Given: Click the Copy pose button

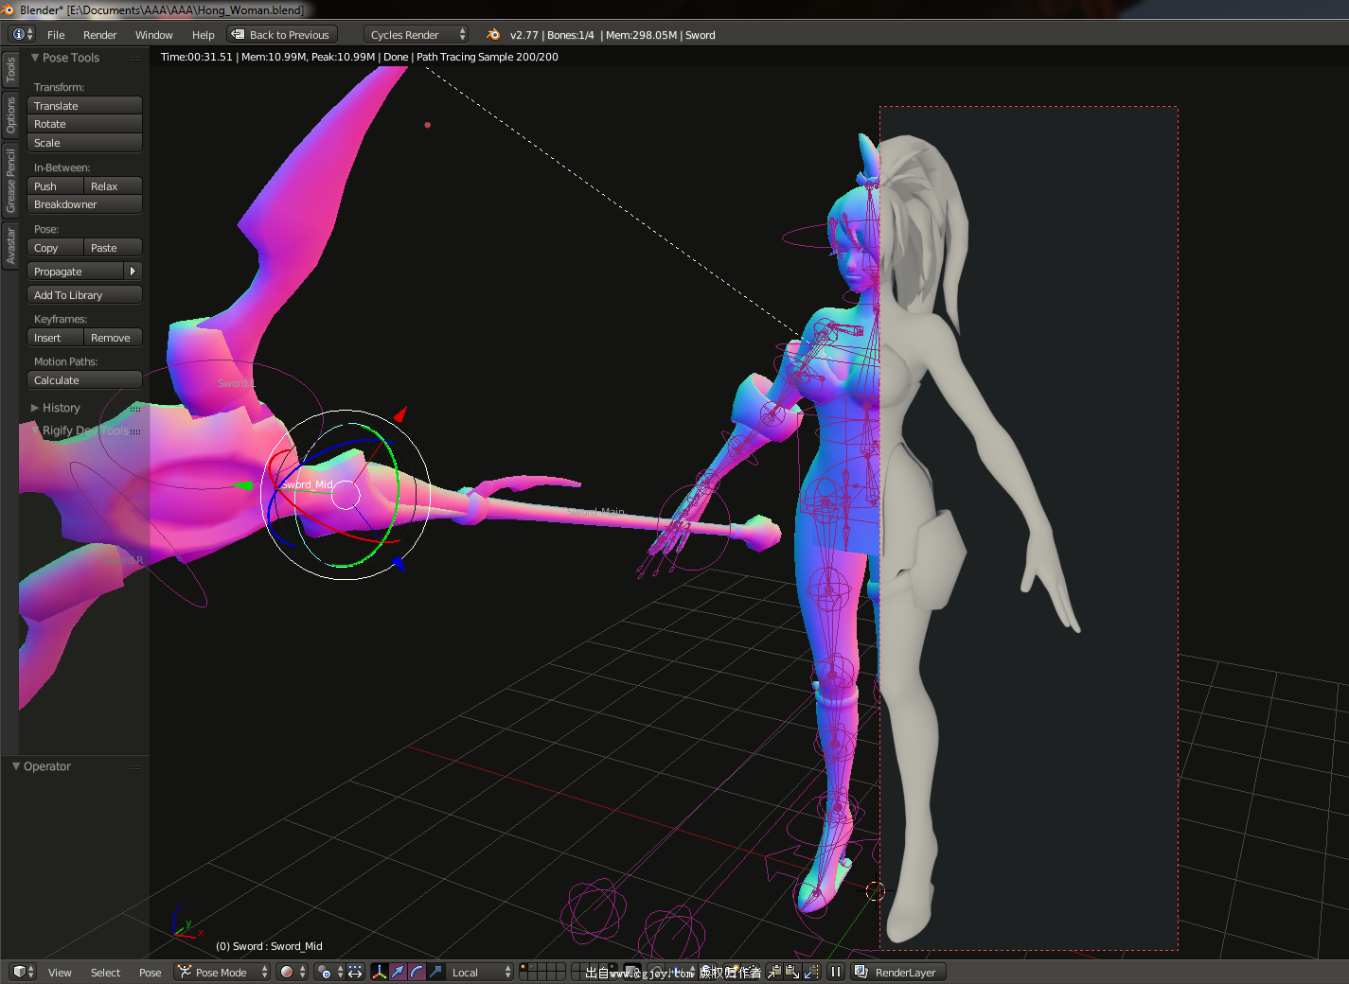Looking at the screenshot, I should pyautogui.click(x=55, y=248).
